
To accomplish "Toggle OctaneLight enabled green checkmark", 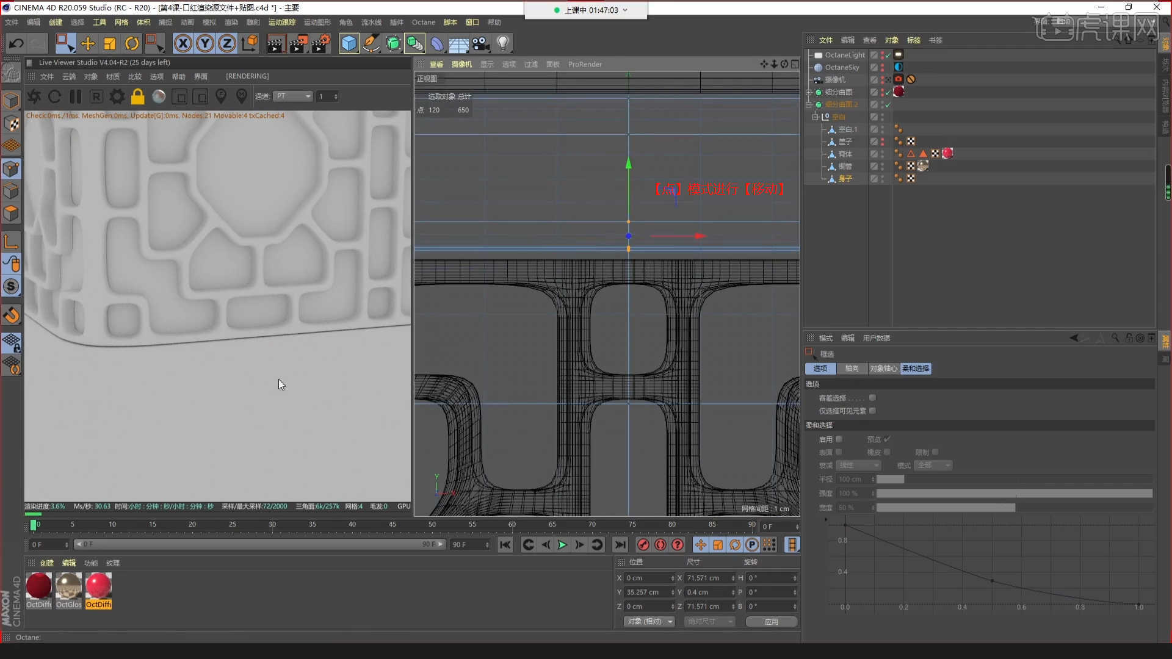I will [888, 55].
